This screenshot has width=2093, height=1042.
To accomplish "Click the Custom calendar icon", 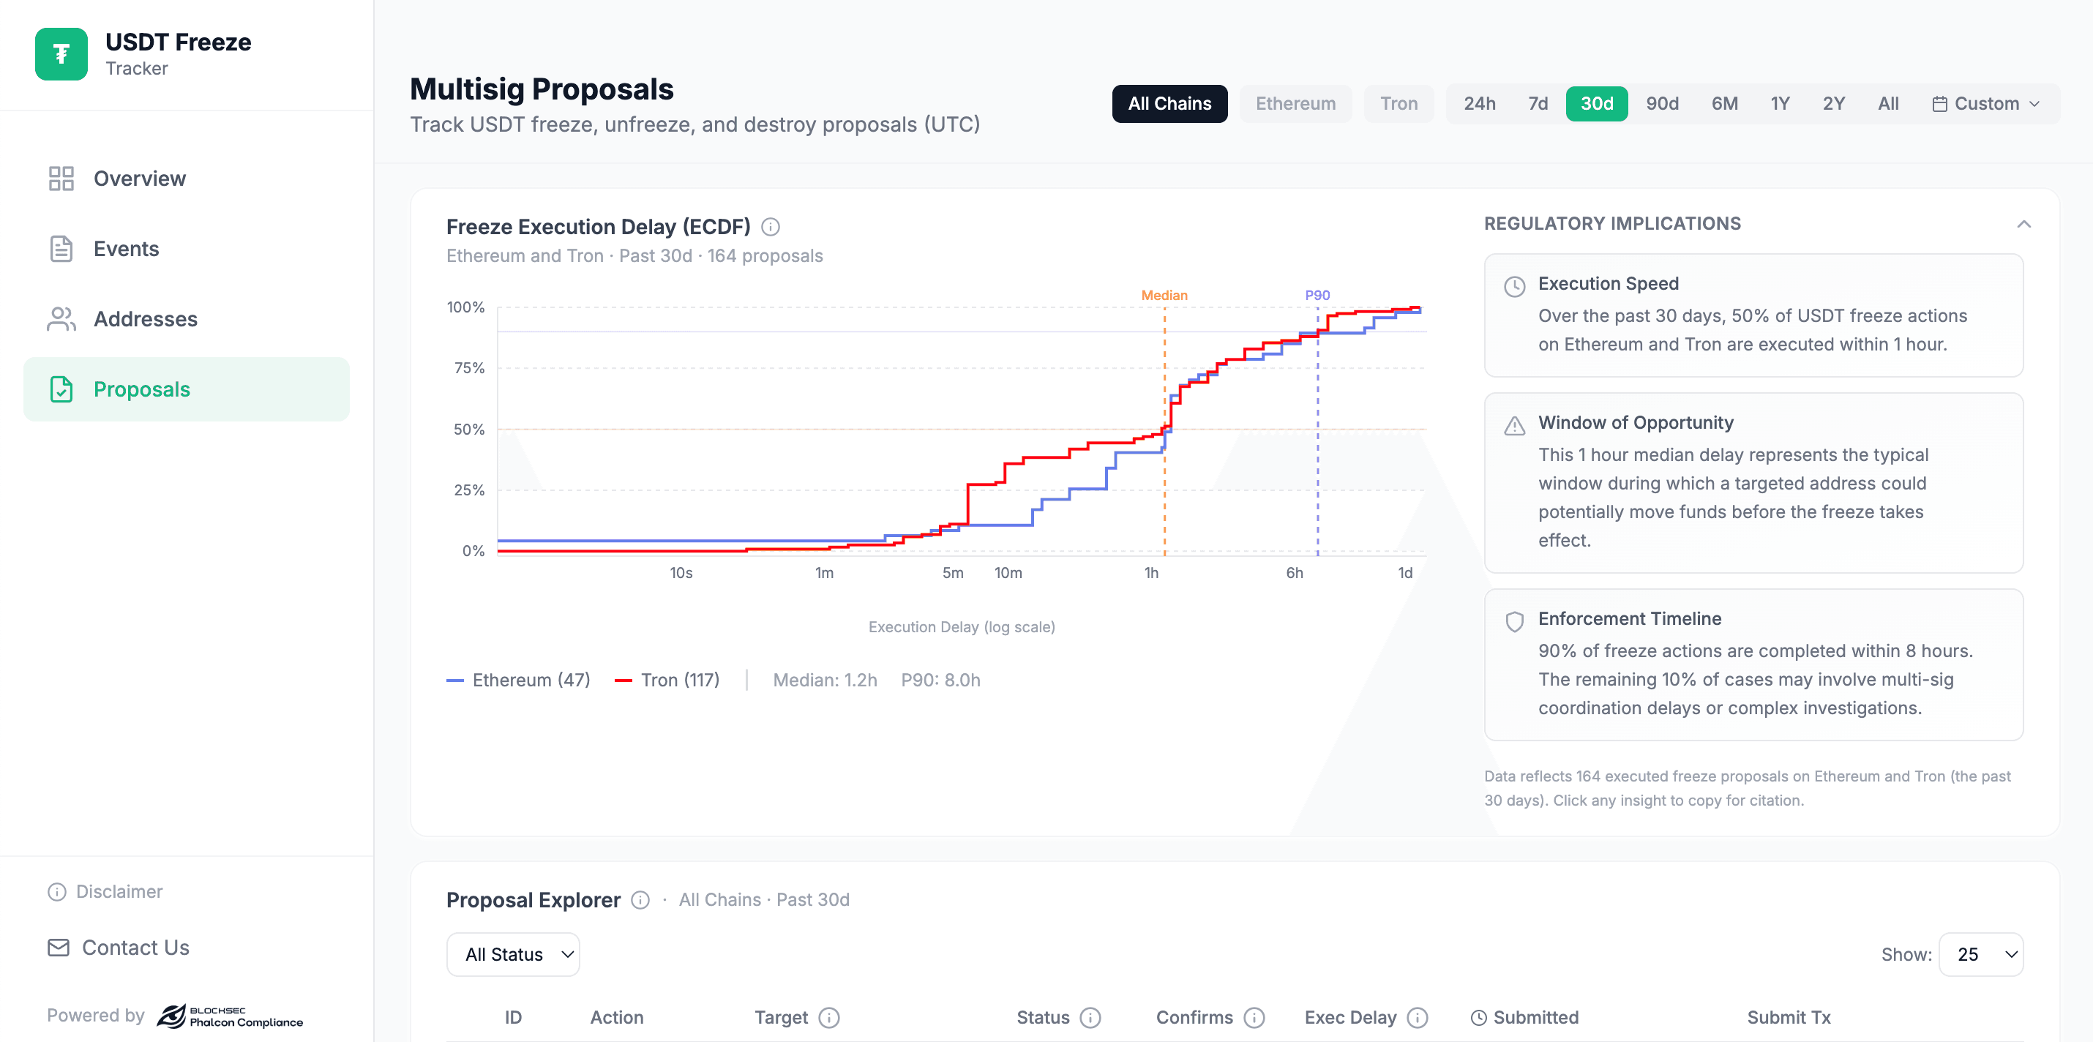I will [1942, 103].
